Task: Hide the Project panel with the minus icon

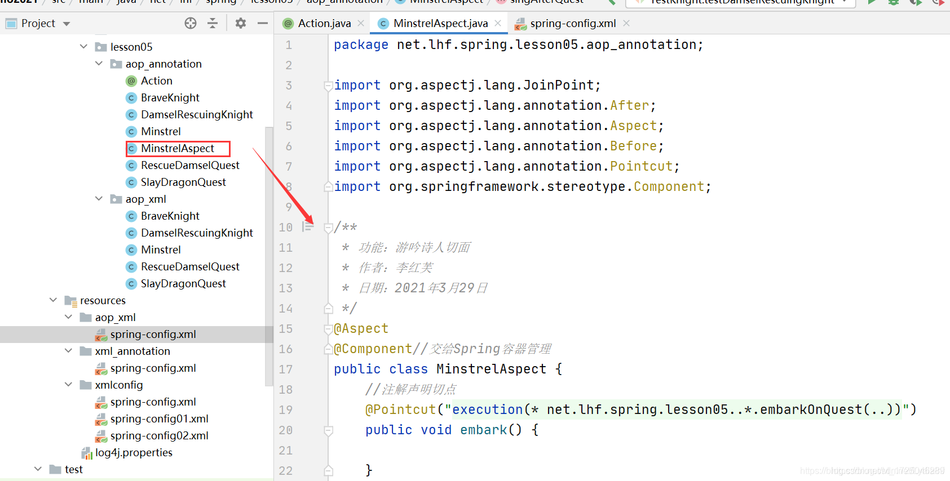Action: tap(262, 23)
